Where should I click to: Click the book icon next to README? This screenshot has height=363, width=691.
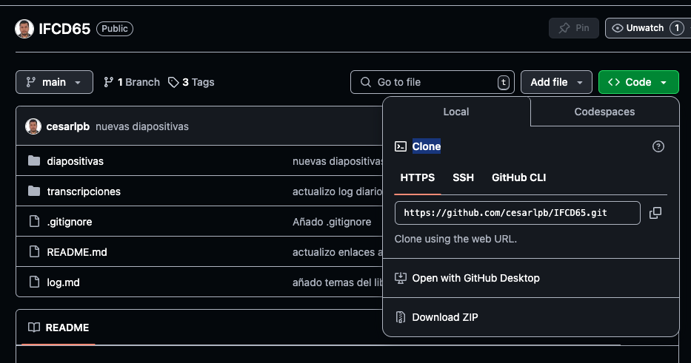point(34,328)
